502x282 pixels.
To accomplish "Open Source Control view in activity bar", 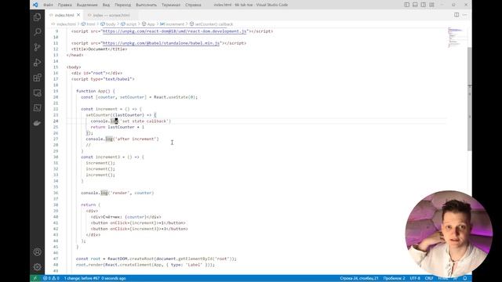I will [37, 47].
